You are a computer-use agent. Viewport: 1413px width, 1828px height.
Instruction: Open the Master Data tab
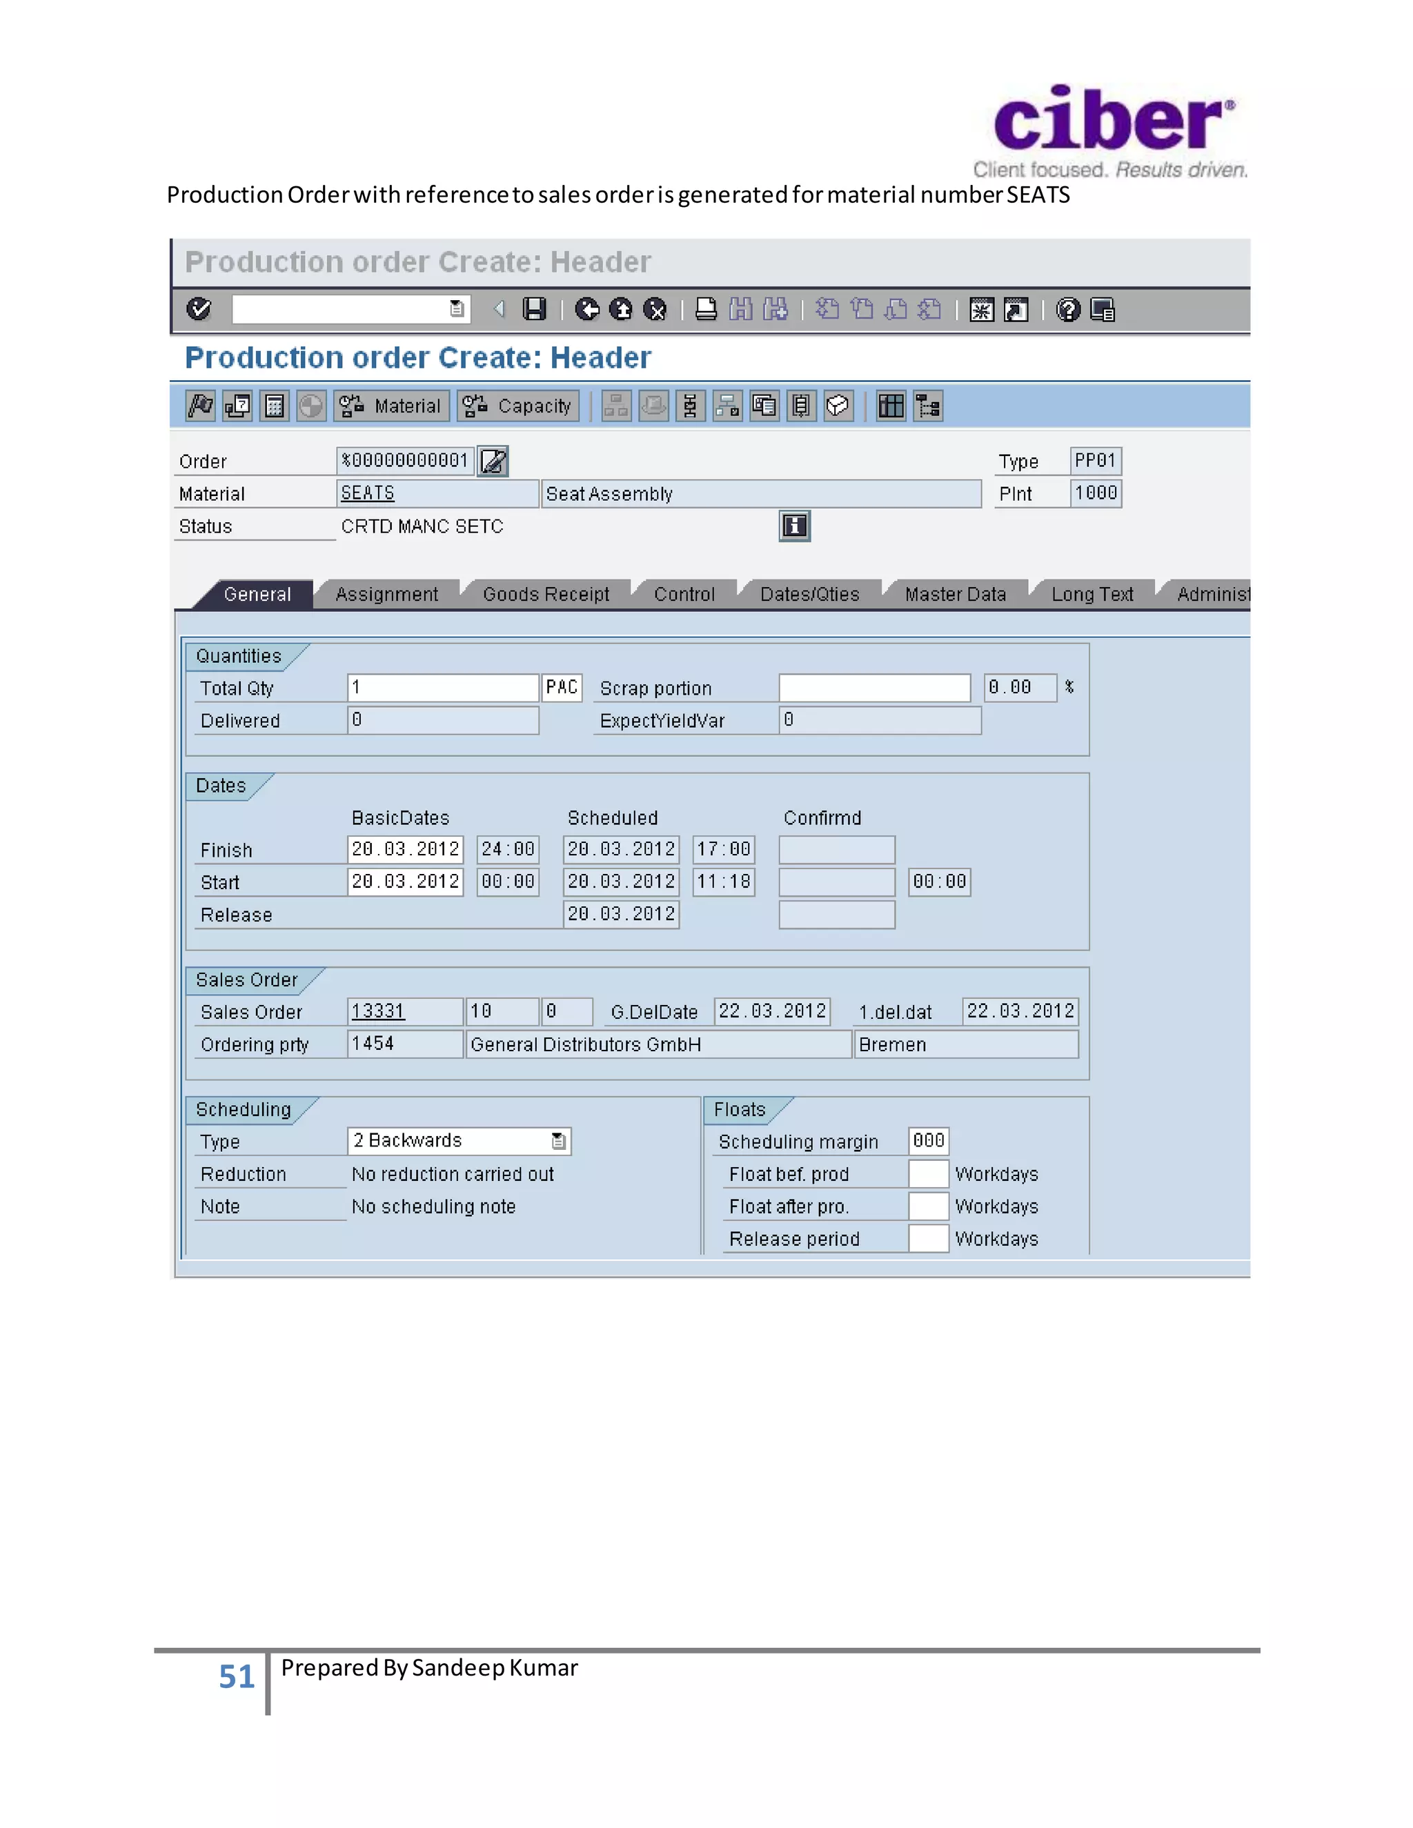coord(955,594)
